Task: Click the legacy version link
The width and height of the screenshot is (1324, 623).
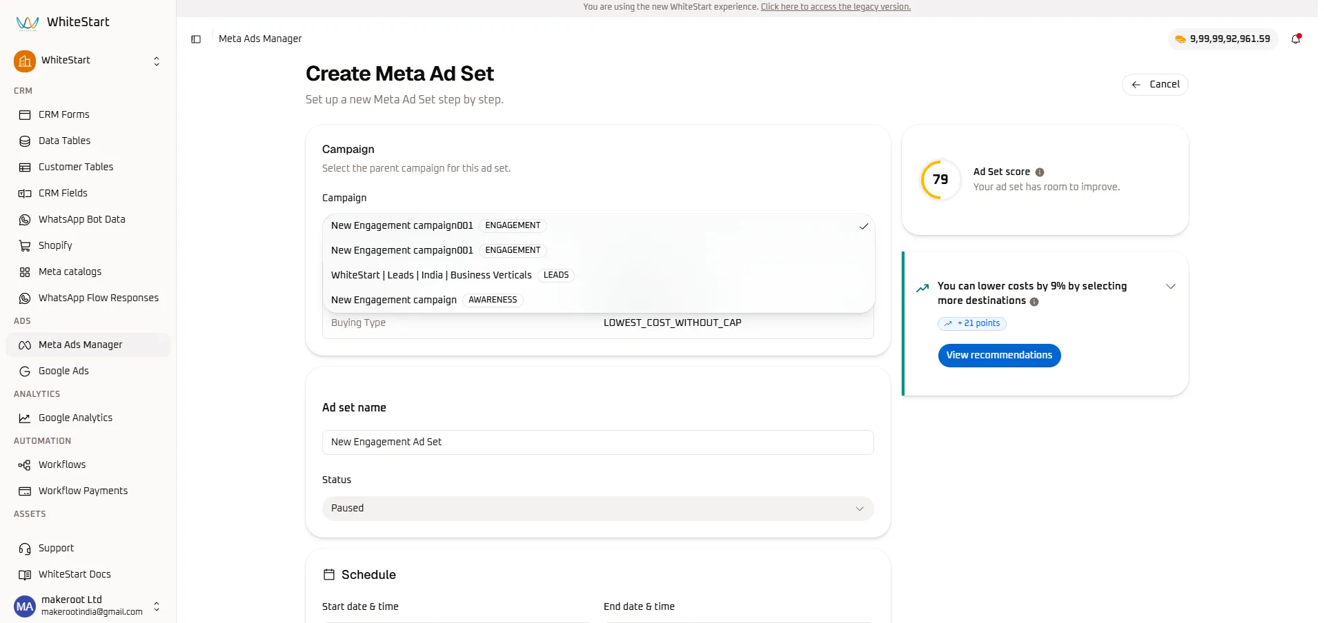Action: coord(836,7)
